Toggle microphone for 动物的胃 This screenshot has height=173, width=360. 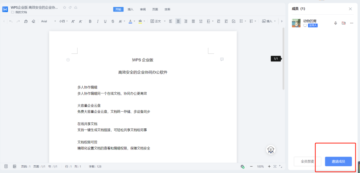coord(335,23)
